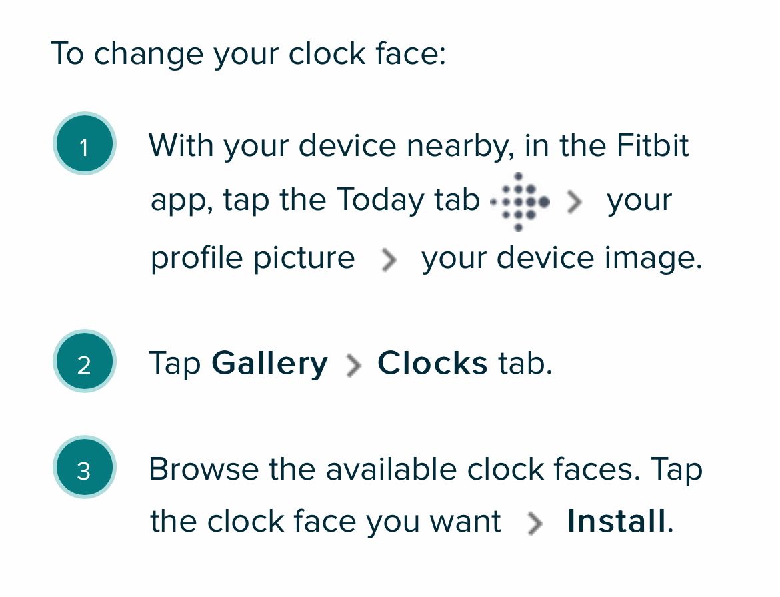Click the word "Fitbit" in step 1
This screenshot has height=597, width=780.
tap(650, 145)
